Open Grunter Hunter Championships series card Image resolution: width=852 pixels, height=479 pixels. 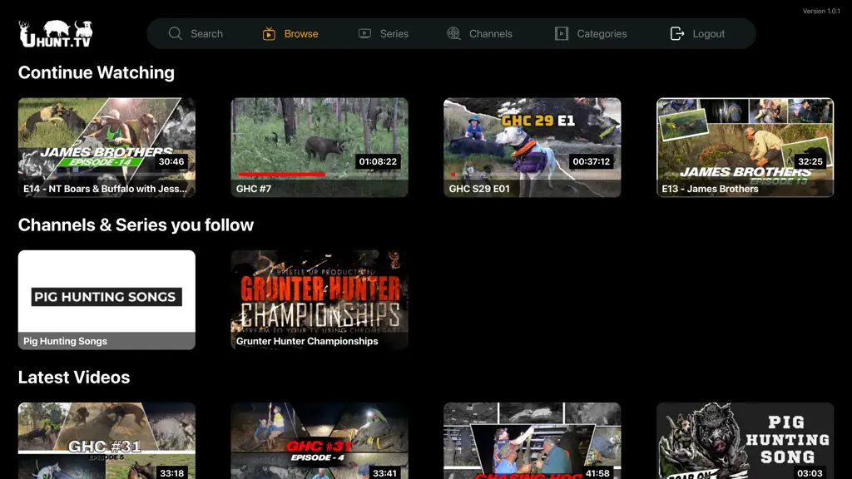coord(319,299)
